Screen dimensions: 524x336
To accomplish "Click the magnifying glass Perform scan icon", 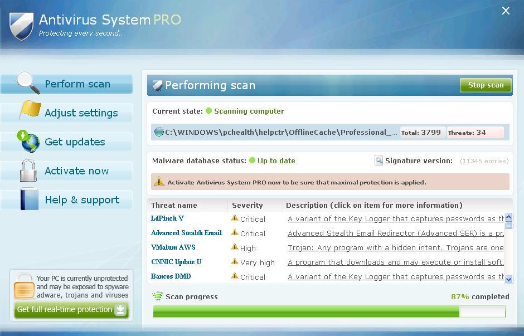I will [28, 82].
